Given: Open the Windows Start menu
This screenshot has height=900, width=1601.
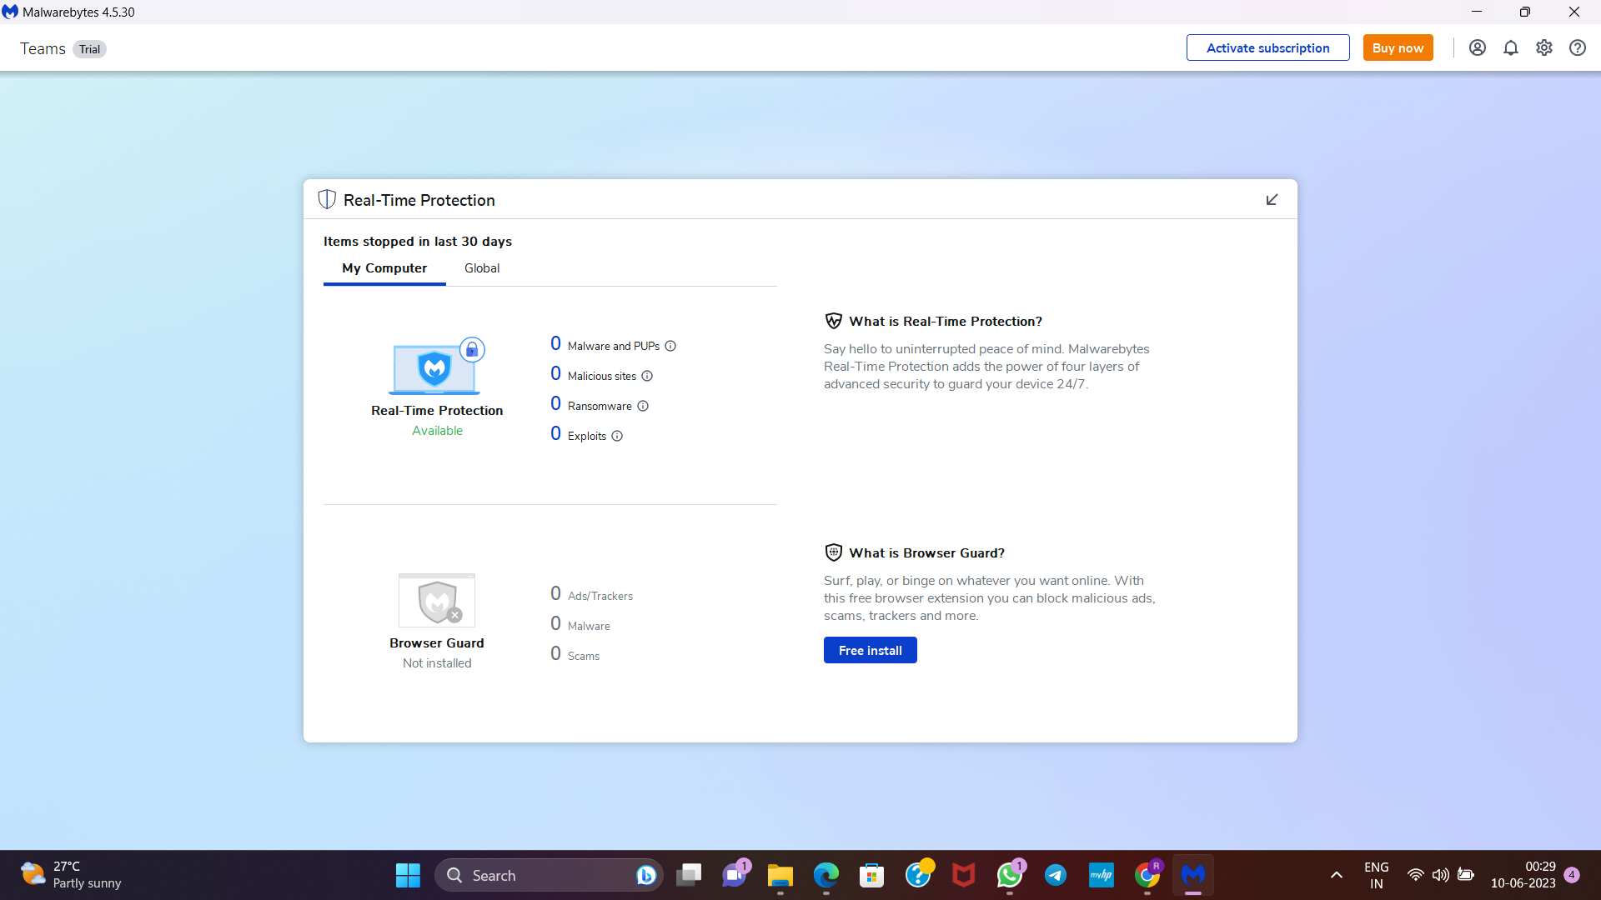Looking at the screenshot, I should 408,875.
